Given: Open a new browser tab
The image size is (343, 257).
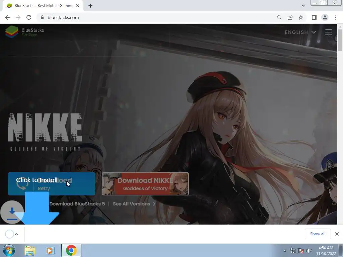Looking at the screenshot, I should (x=90, y=6).
